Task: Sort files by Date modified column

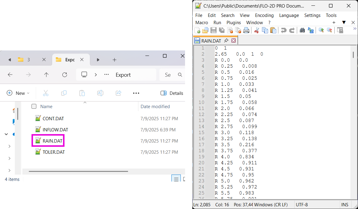Action: click(155, 106)
